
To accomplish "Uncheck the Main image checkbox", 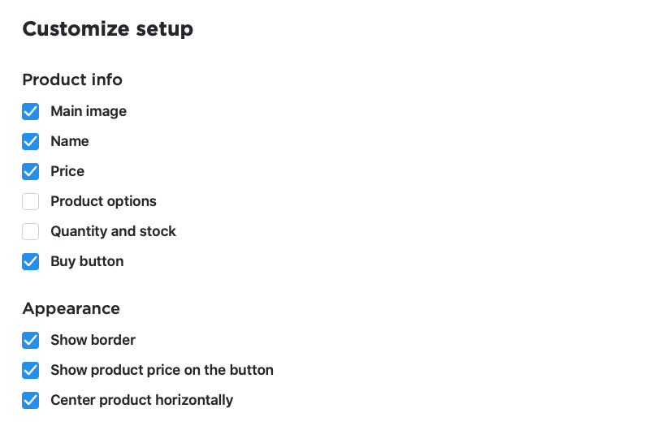I will [x=31, y=111].
